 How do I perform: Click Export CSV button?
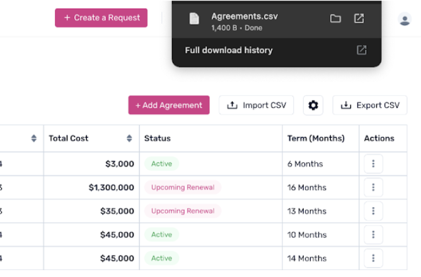[370, 105]
